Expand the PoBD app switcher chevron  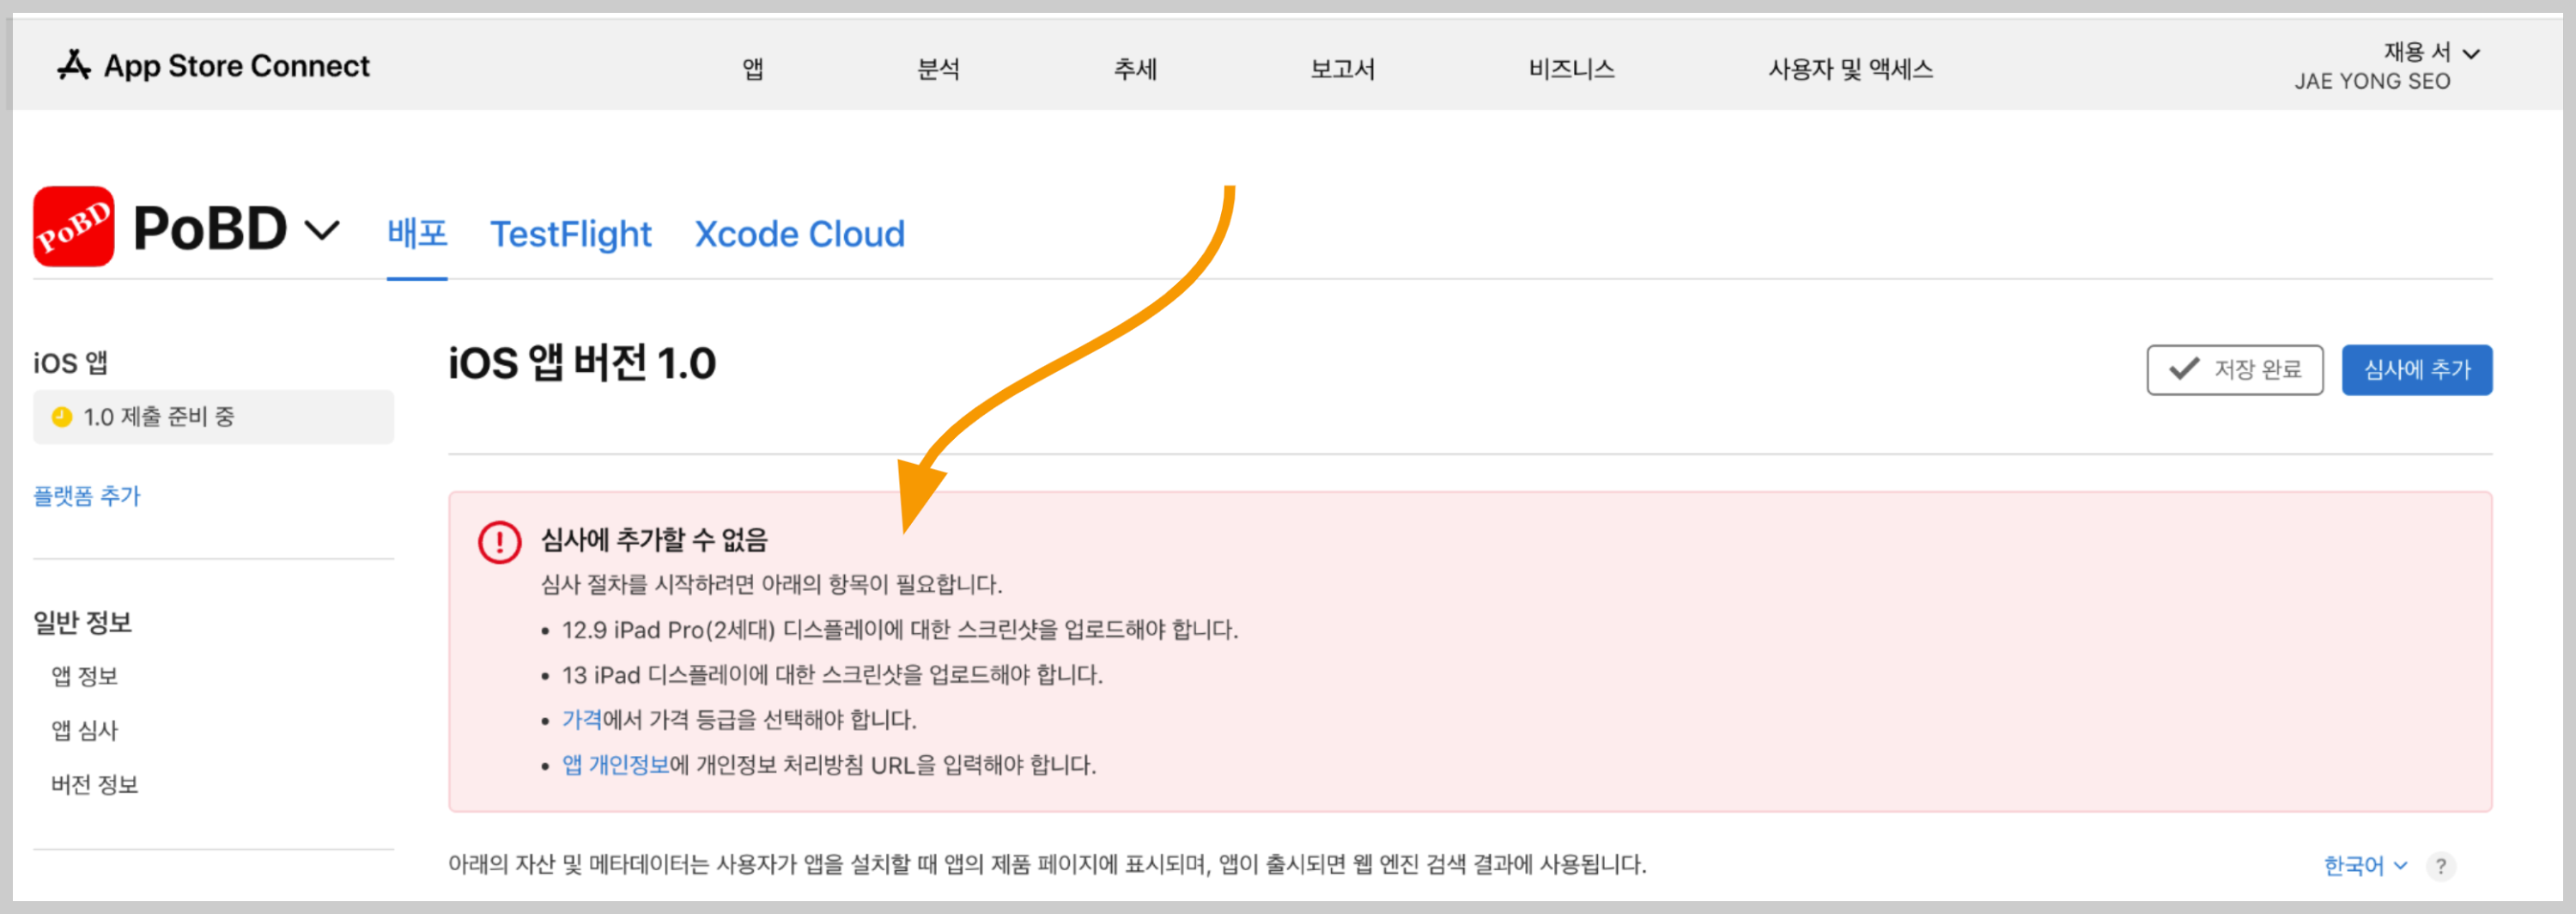click(322, 231)
